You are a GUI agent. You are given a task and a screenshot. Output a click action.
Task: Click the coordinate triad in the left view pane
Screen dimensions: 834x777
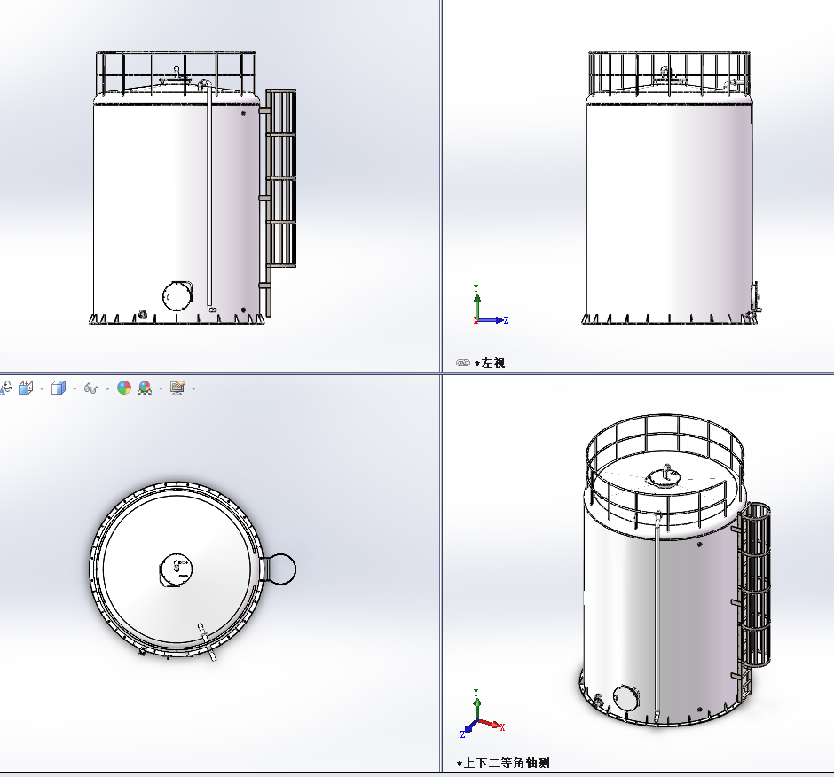tap(491, 305)
